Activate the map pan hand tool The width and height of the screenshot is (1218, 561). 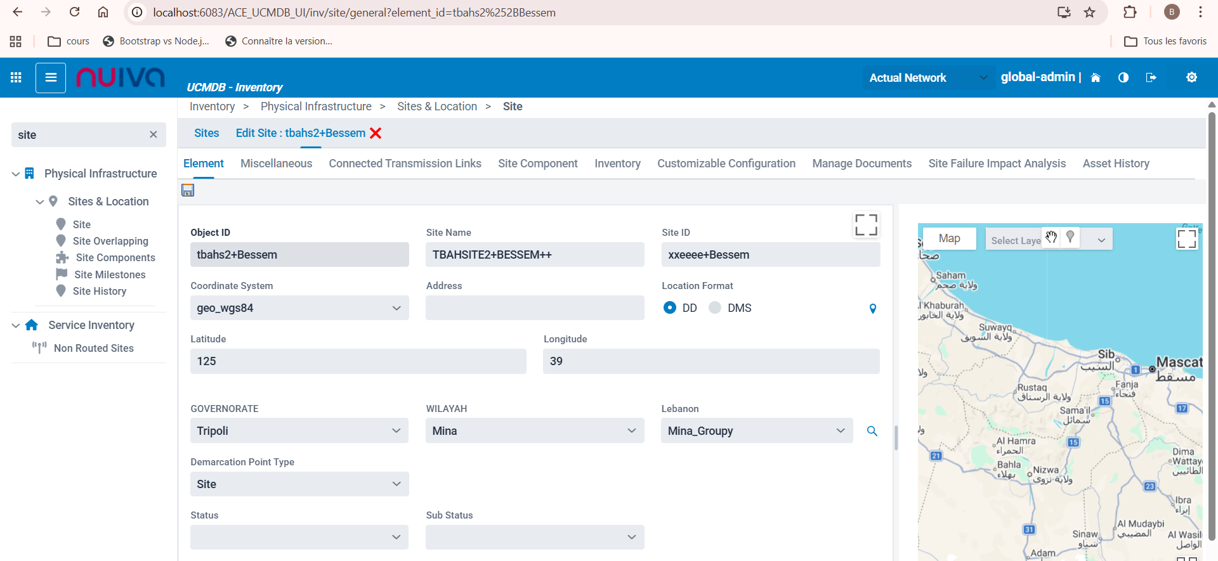click(1051, 238)
